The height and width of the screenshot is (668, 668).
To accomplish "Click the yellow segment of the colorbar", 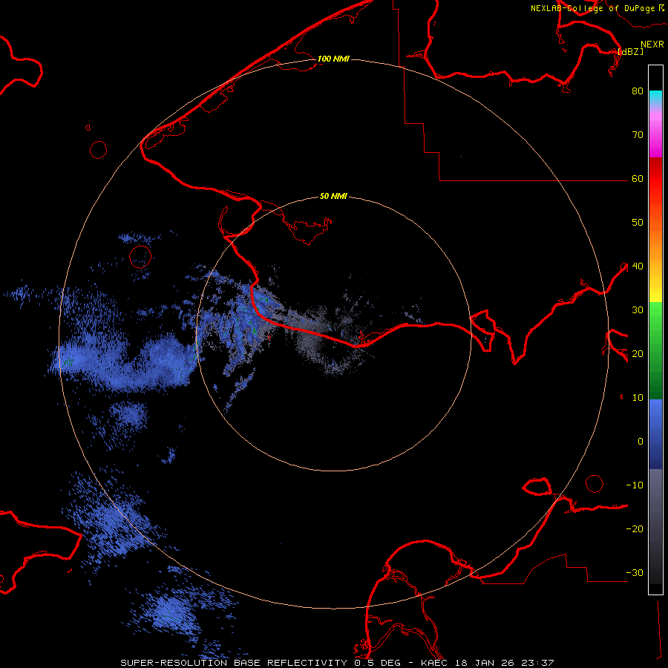I will pyautogui.click(x=655, y=287).
